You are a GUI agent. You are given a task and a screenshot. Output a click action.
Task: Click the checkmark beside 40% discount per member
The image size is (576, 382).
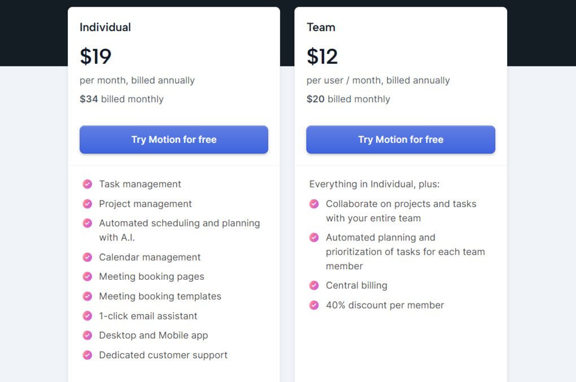pos(314,305)
